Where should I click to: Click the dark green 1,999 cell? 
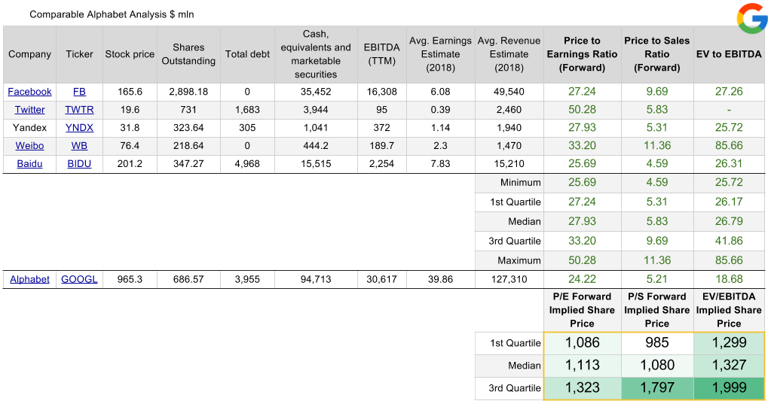coord(729,388)
